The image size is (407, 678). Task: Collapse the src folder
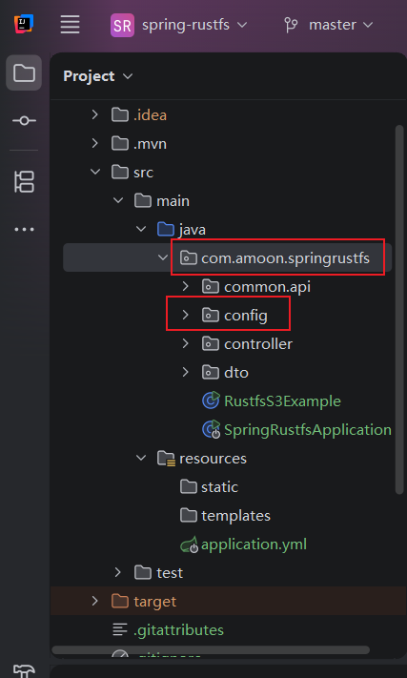[95, 172]
